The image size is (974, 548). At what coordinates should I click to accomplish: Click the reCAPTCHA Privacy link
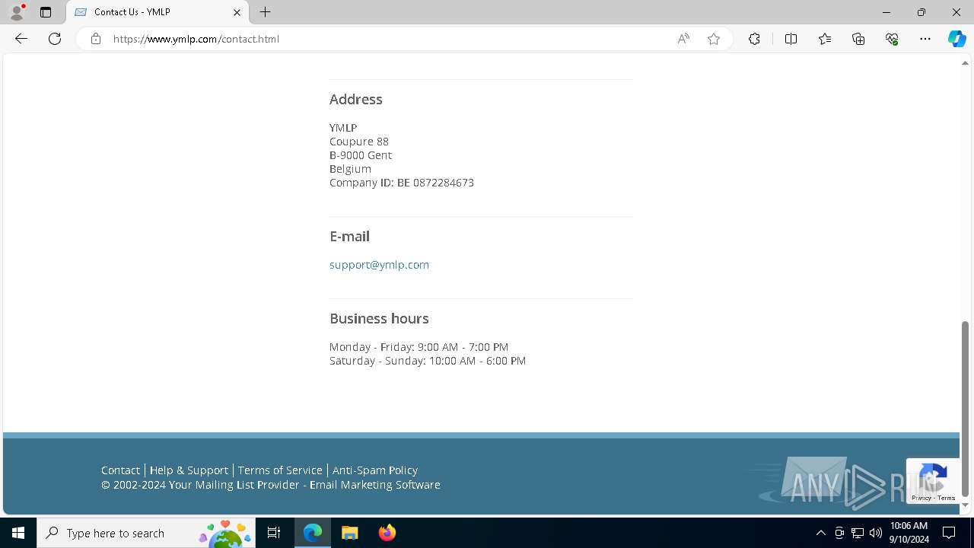(x=921, y=498)
